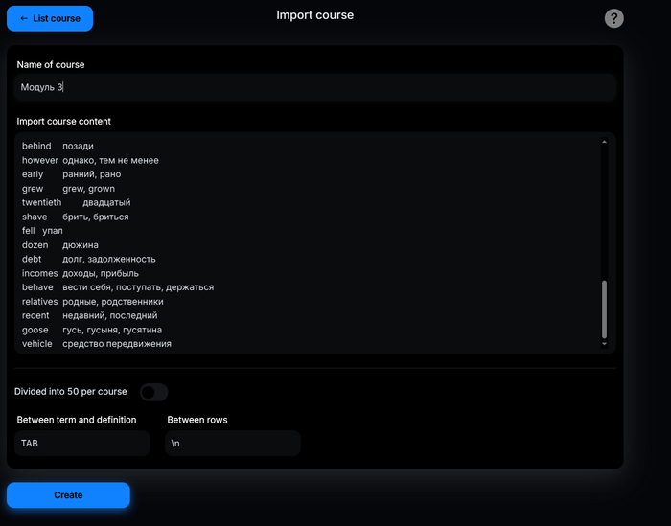
Task: Click the scroll up arrow in content box
Action: click(604, 142)
